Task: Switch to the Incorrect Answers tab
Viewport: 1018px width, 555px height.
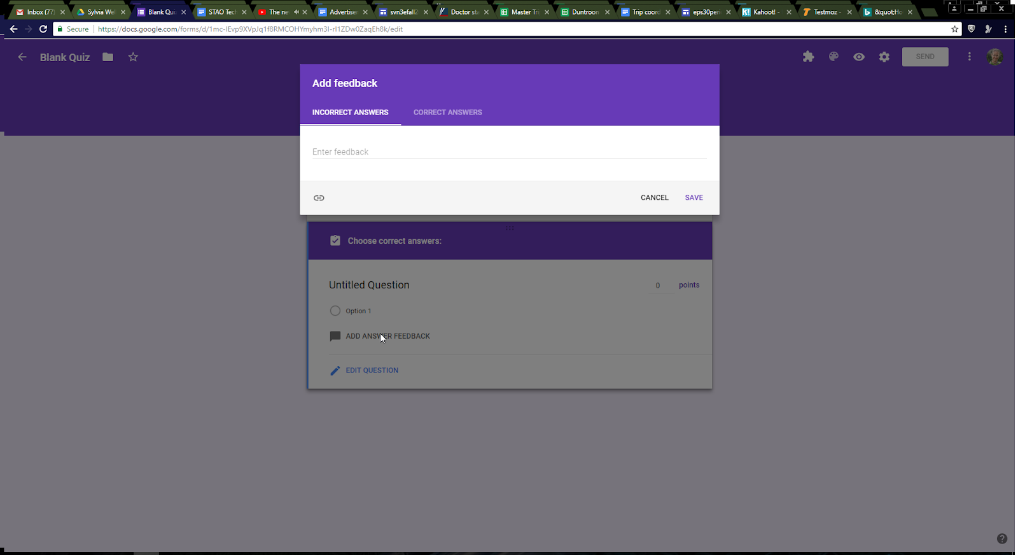Action: pyautogui.click(x=350, y=113)
